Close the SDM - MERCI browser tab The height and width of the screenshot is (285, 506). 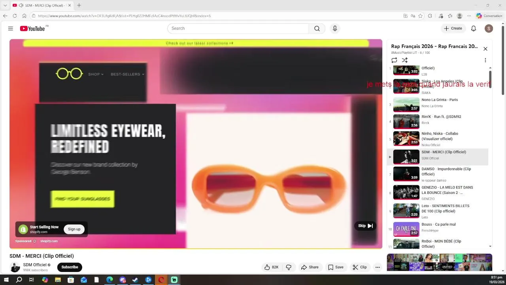click(x=70, y=5)
